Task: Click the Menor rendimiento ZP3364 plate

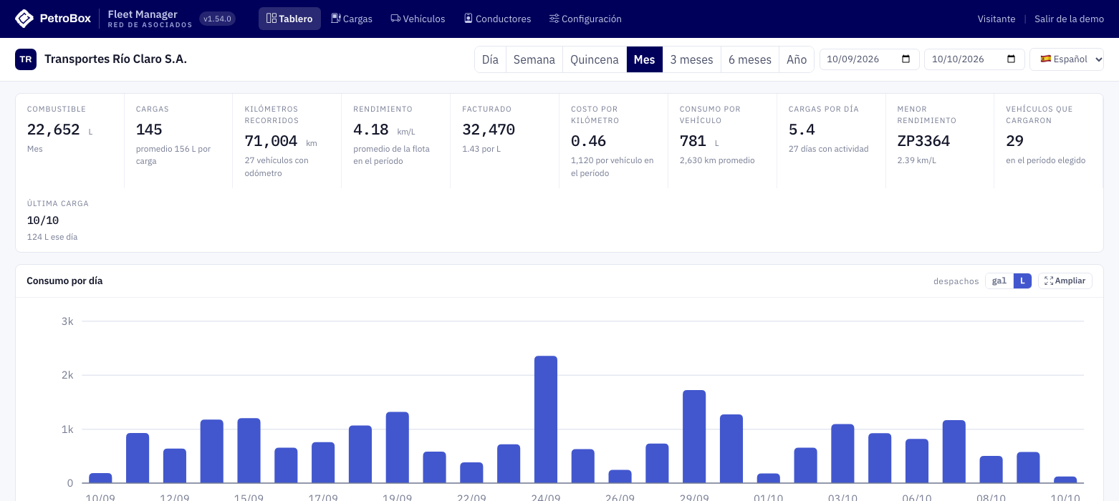Action: [x=923, y=141]
